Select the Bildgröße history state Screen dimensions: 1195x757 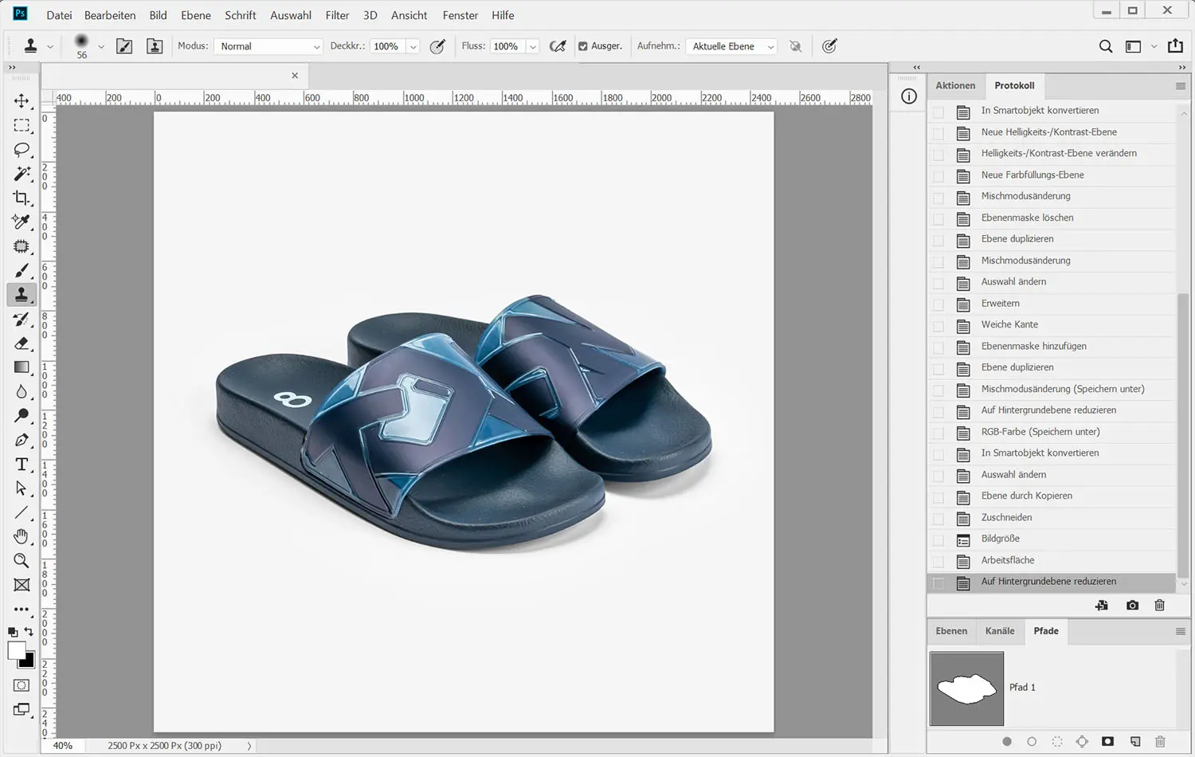click(x=1001, y=539)
